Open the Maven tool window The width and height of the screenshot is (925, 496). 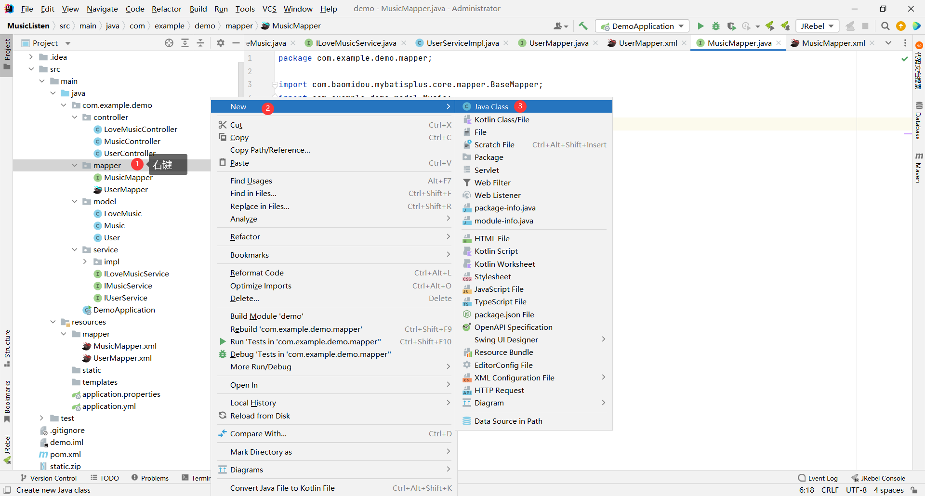tap(919, 168)
